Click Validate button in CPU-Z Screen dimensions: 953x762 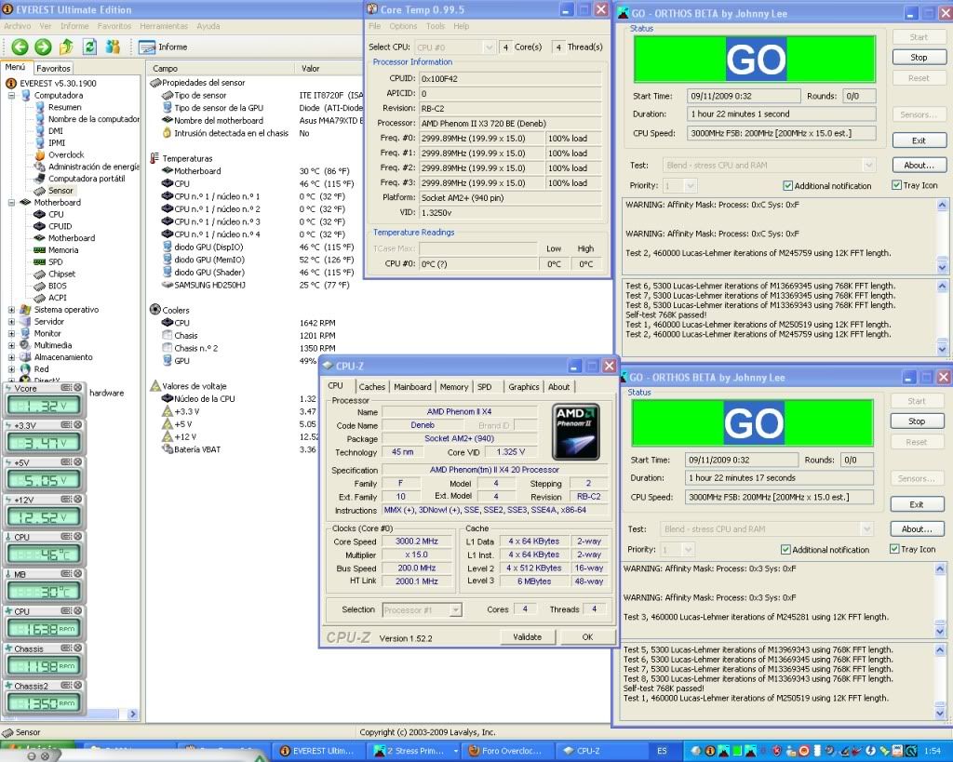pyautogui.click(x=527, y=636)
